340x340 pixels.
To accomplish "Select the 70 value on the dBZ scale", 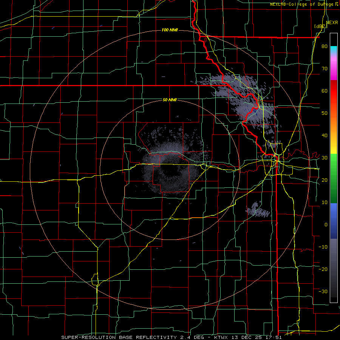I will point(325,69).
